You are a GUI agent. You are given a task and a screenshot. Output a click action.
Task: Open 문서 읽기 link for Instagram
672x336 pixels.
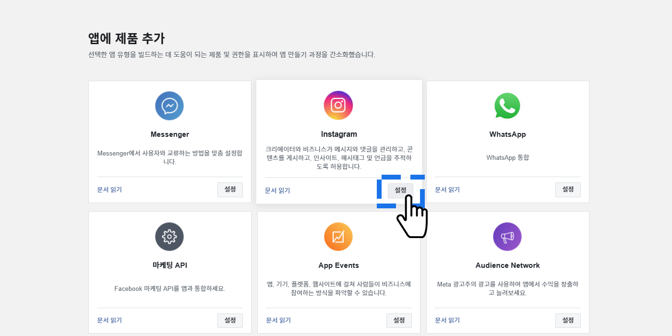click(277, 191)
